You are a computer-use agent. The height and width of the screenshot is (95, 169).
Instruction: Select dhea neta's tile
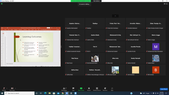click(115, 58)
